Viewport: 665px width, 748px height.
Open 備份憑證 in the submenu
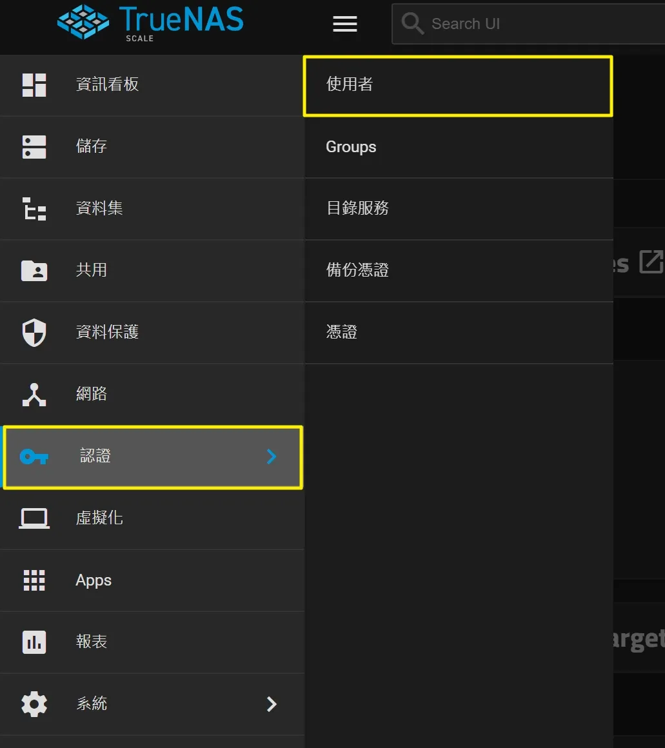(x=459, y=271)
